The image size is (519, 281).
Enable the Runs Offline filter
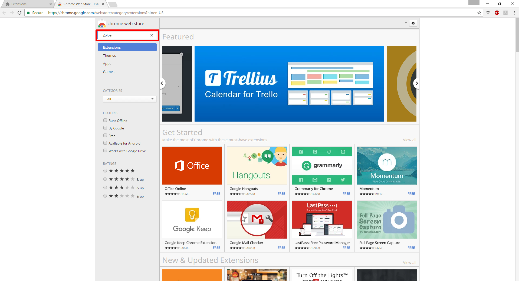point(105,121)
